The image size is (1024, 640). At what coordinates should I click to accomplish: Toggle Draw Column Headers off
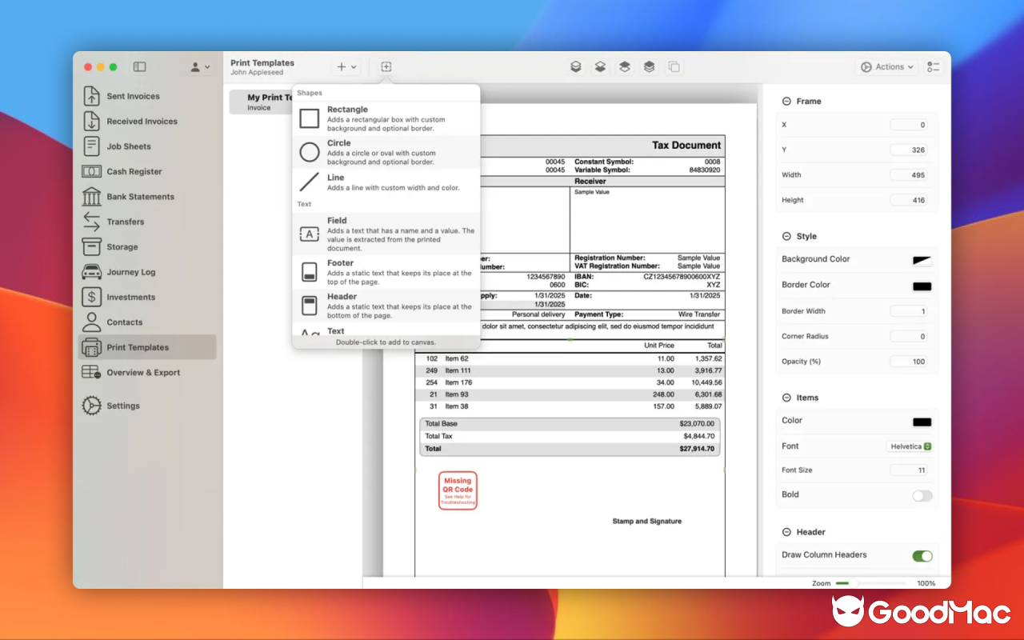click(x=922, y=555)
